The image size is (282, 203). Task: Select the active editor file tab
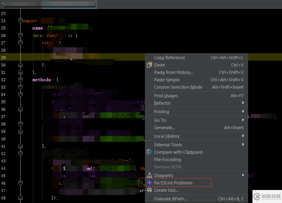[x=69, y=4]
